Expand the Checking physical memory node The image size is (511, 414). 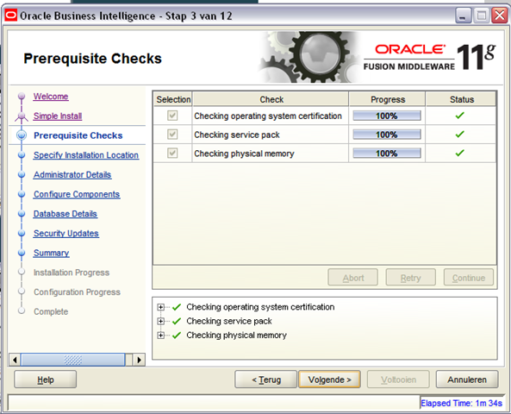tap(160, 335)
